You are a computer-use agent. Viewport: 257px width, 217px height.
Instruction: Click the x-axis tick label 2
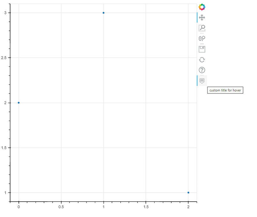pos(188,207)
